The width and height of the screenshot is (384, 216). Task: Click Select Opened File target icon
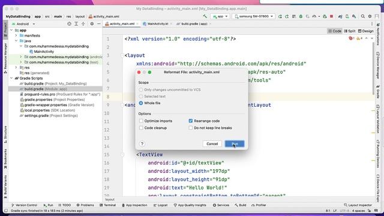click(x=70, y=24)
